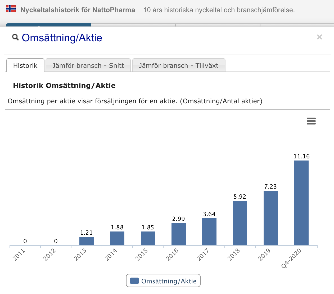Viewport: 334px width, 294px height.
Task: Click the magnifier icon beside Omsättning/Aktie
Action: (x=15, y=37)
